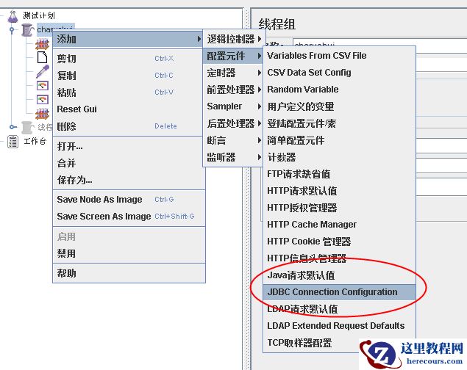Screen dimensions: 467x370
Task: Select 登陆配置元件/素 item
Action: (339, 123)
